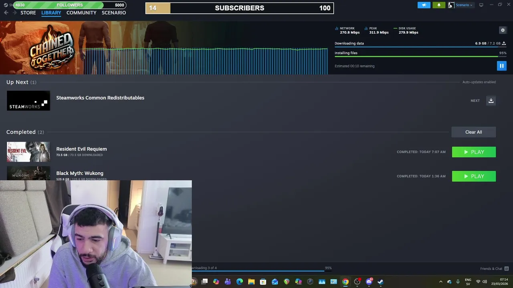
Task: Open the STORE tab
Action: point(28,13)
